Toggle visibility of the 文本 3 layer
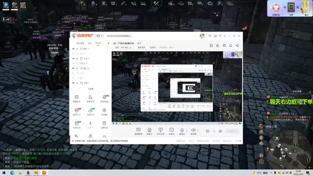The image size is (313, 176). pos(73,54)
